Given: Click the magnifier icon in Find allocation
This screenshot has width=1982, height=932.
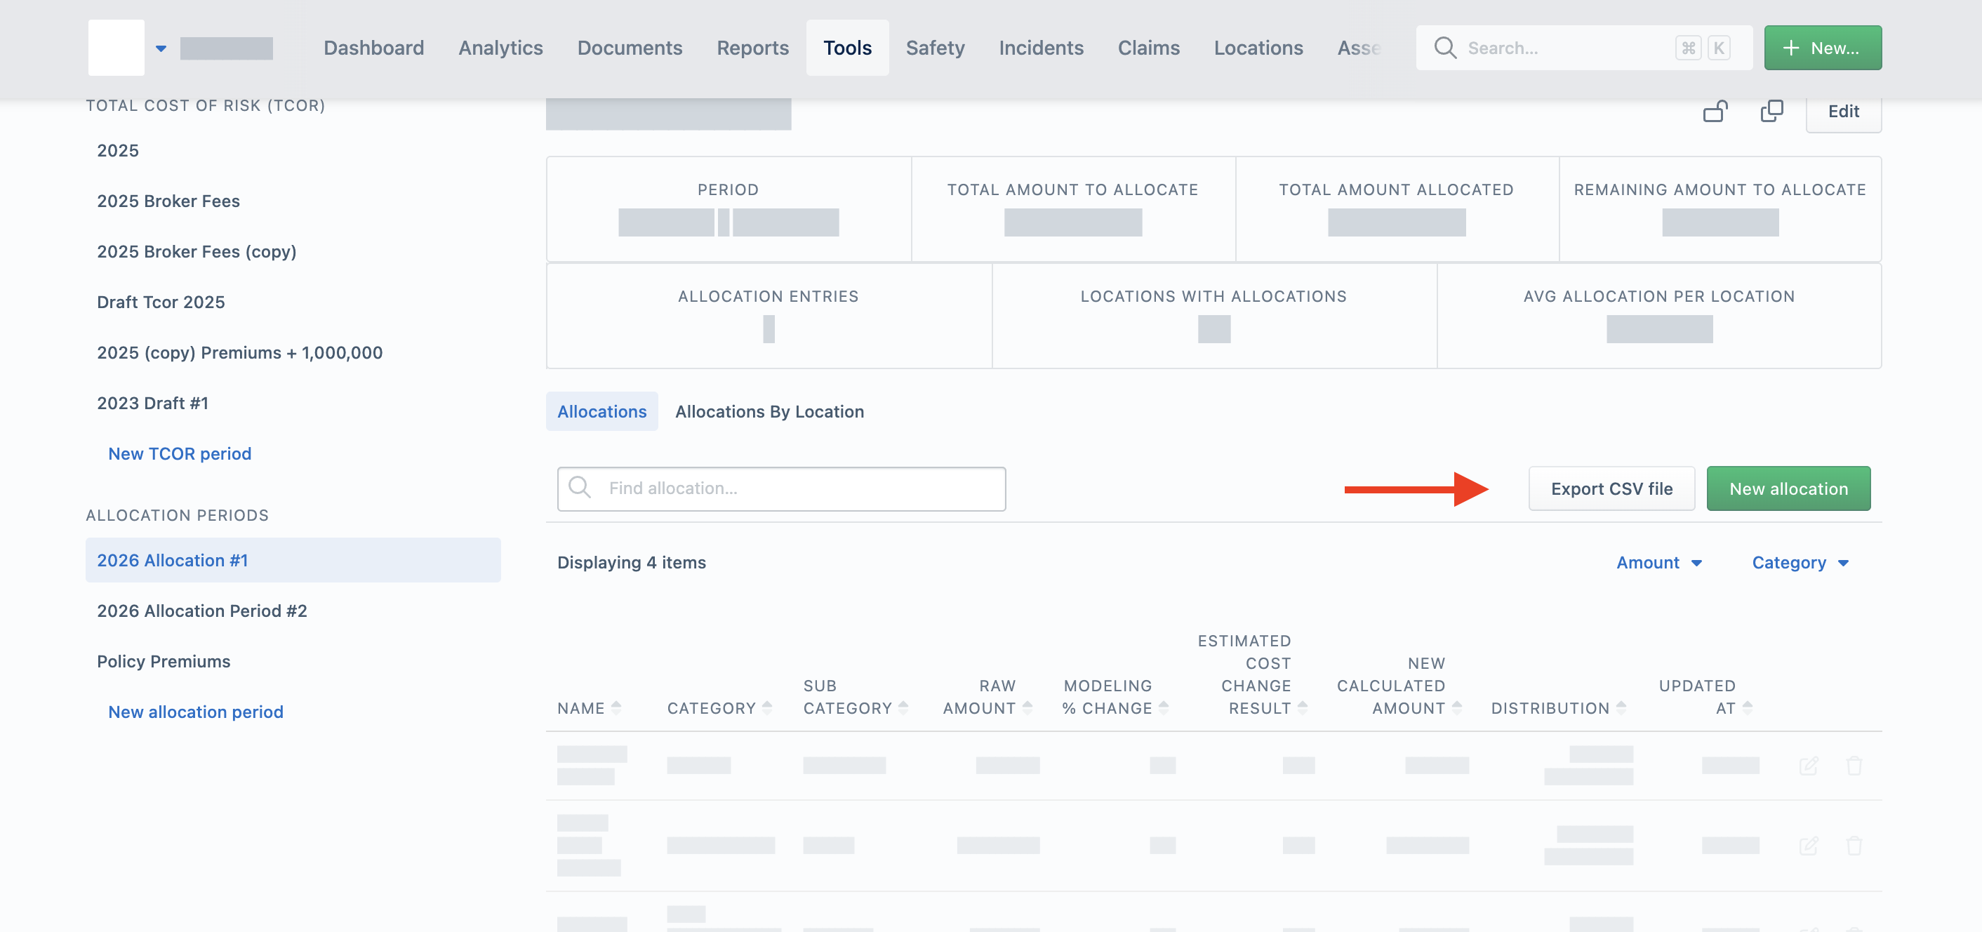Looking at the screenshot, I should pyautogui.click(x=579, y=488).
